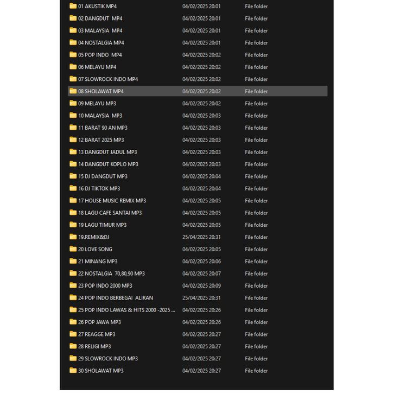394x394 pixels.
Task: Click the folder icon for 01 AKUSTIK MP4
Action: [73, 6]
